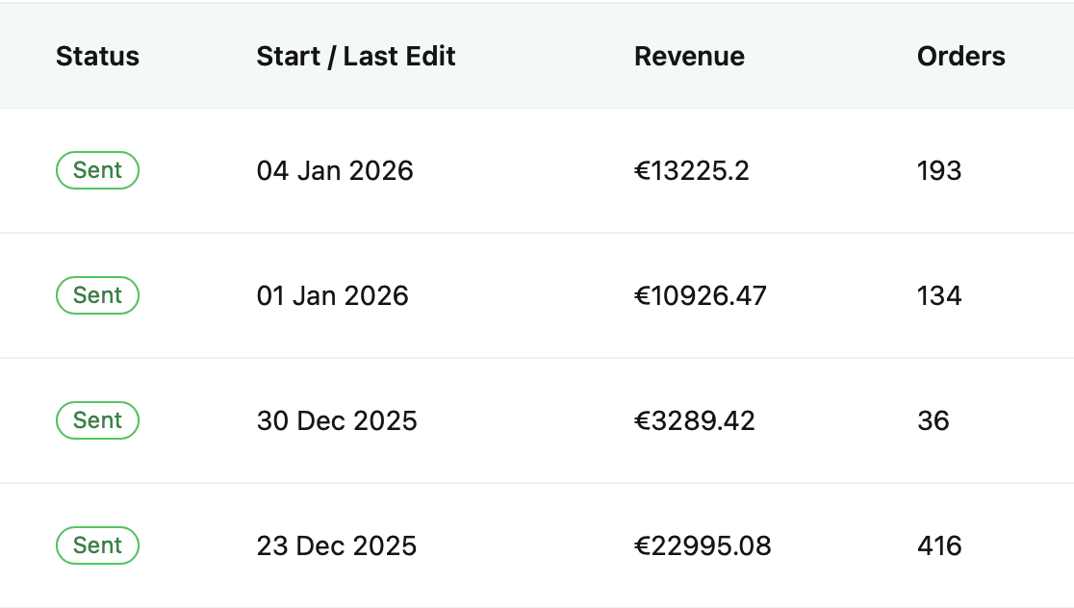The width and height of the screenshot is (1074, 608).
Task: Click revenue value €10926.47
Action: click(700, 295)
